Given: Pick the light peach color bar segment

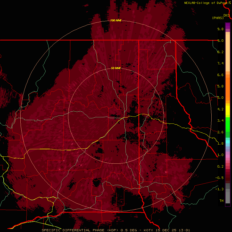Looking at the screenshot, I should (x=228, y=53).
